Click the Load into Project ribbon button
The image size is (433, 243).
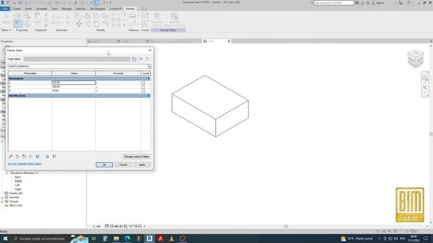157,20
